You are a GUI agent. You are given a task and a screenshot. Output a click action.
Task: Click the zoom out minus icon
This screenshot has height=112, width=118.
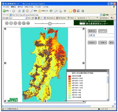coord(11,23)
